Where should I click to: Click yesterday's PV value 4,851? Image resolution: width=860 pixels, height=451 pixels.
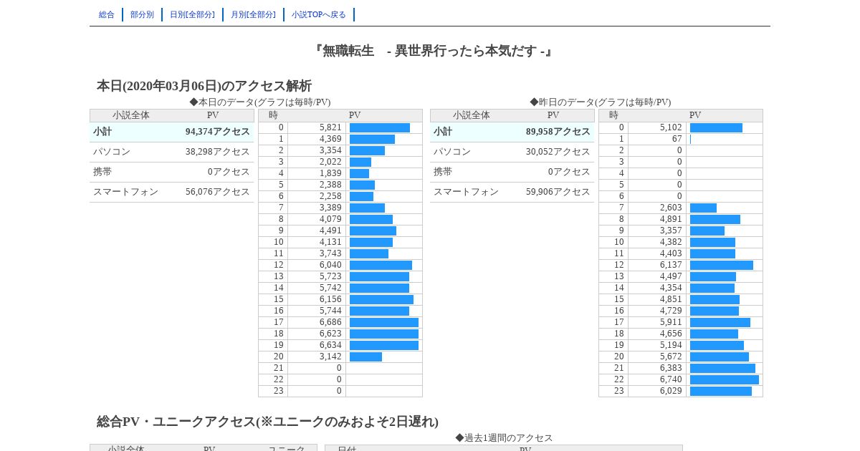click(x=671, y=299)
